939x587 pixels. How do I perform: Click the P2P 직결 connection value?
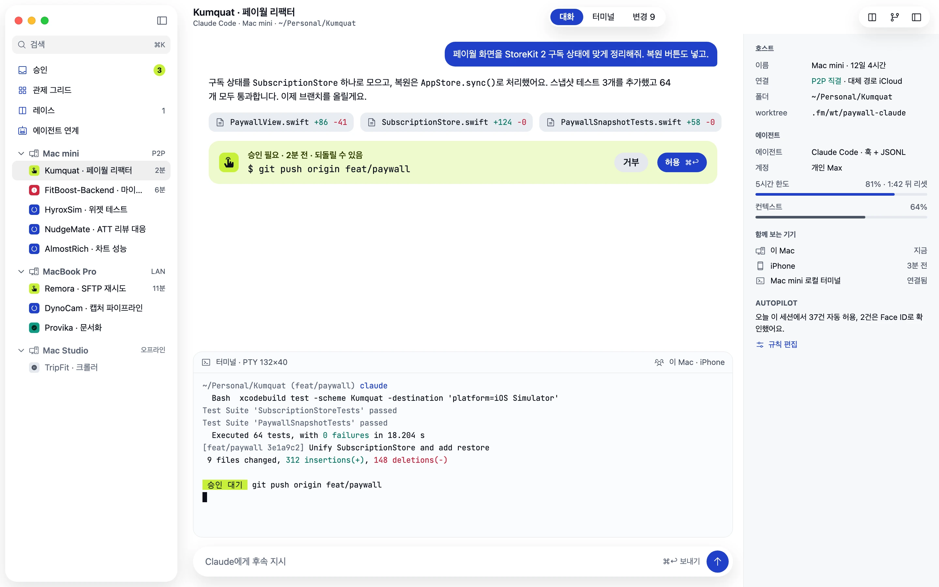point(826,81)
